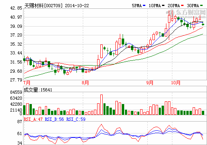Click the RSI_A:47 indicator label

[33, 119]
